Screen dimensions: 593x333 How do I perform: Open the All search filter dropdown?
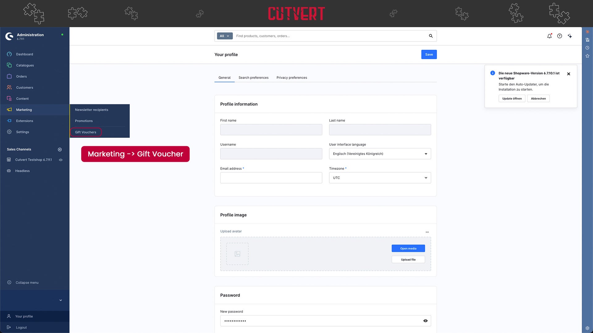[x=225, y=36]
